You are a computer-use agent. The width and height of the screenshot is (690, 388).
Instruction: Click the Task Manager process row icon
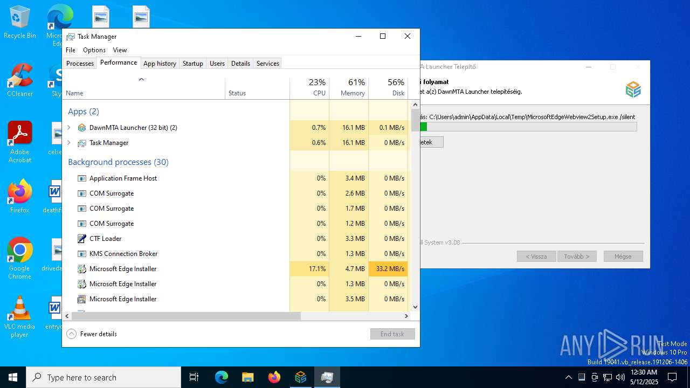pyautogui.click(x=82, y=143)
